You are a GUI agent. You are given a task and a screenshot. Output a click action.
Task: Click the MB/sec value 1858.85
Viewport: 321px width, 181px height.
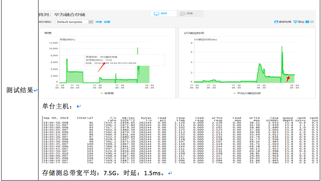click(127, 122)
